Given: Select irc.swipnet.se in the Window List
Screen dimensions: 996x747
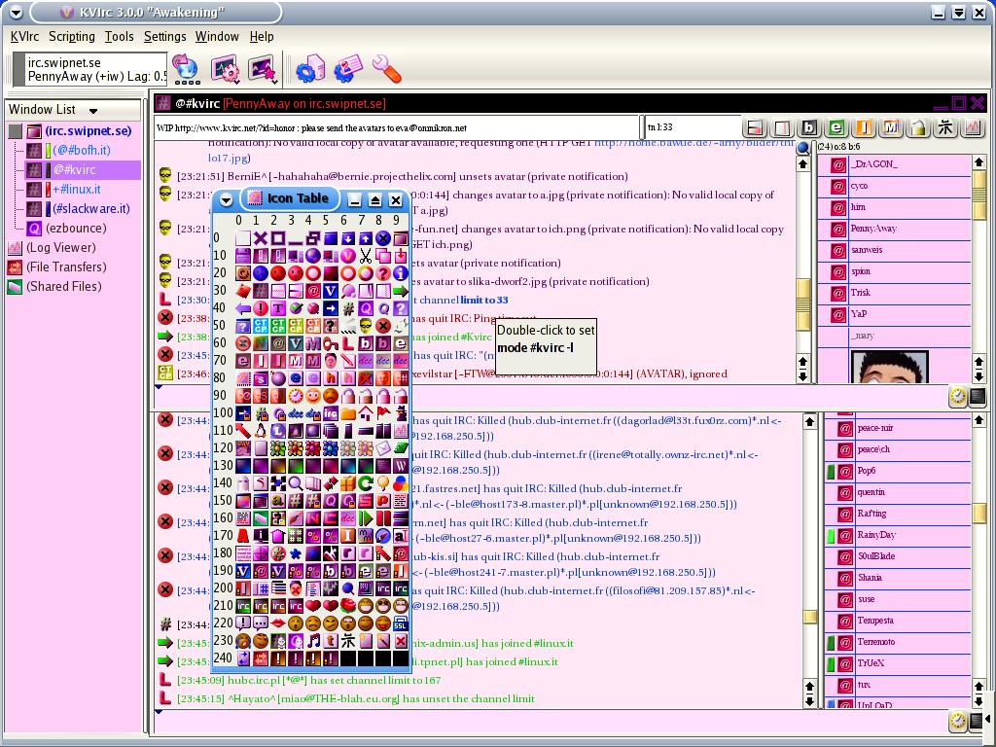Looking at the screenshot, I should click(x=89, y=131).
